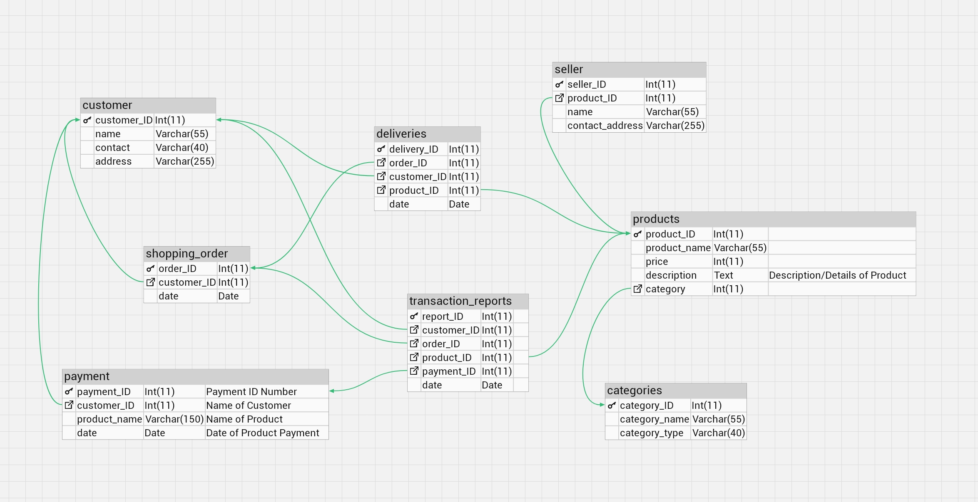The image size is (978, 502).
Task: Click the primary key icon for seller_ID
Action: pos(559,84)
